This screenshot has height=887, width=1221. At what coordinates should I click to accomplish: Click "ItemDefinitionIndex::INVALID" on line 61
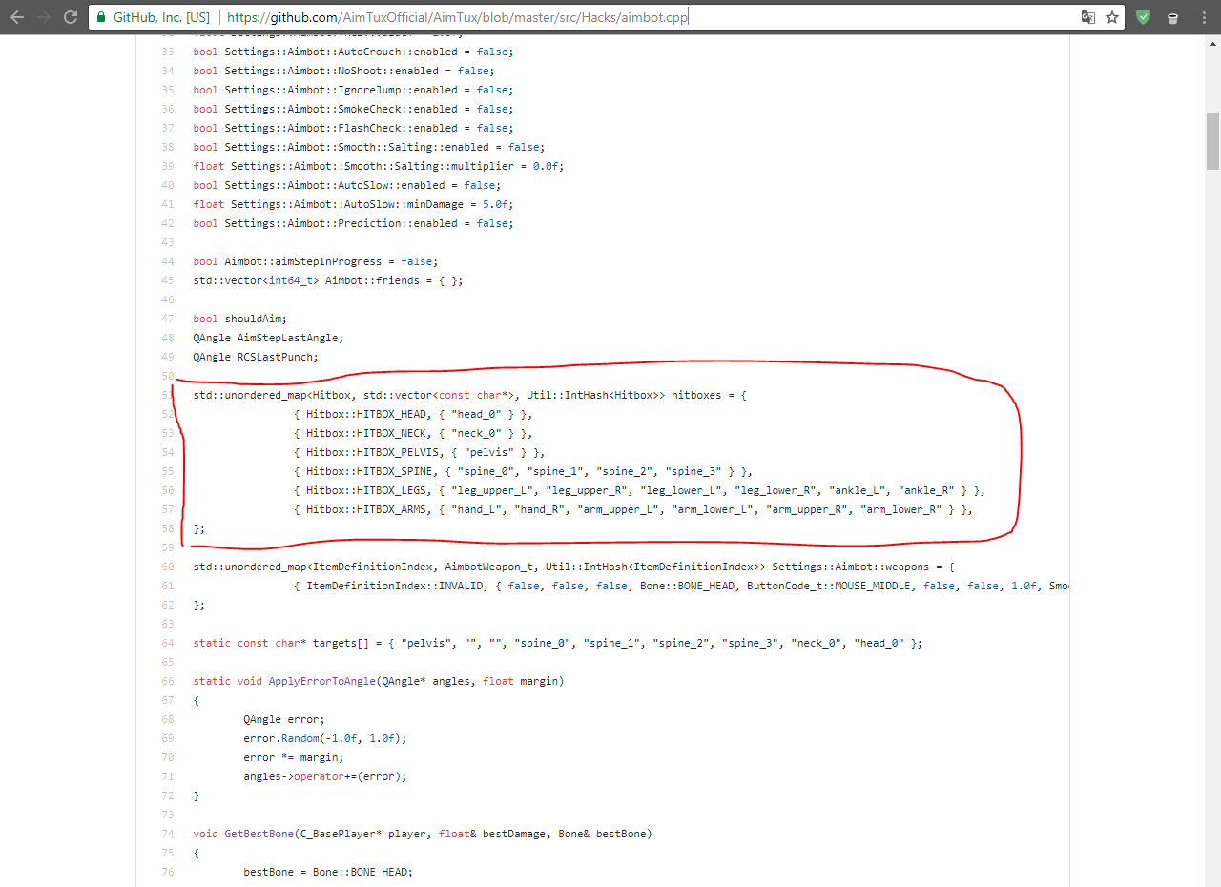pos(395,586)
